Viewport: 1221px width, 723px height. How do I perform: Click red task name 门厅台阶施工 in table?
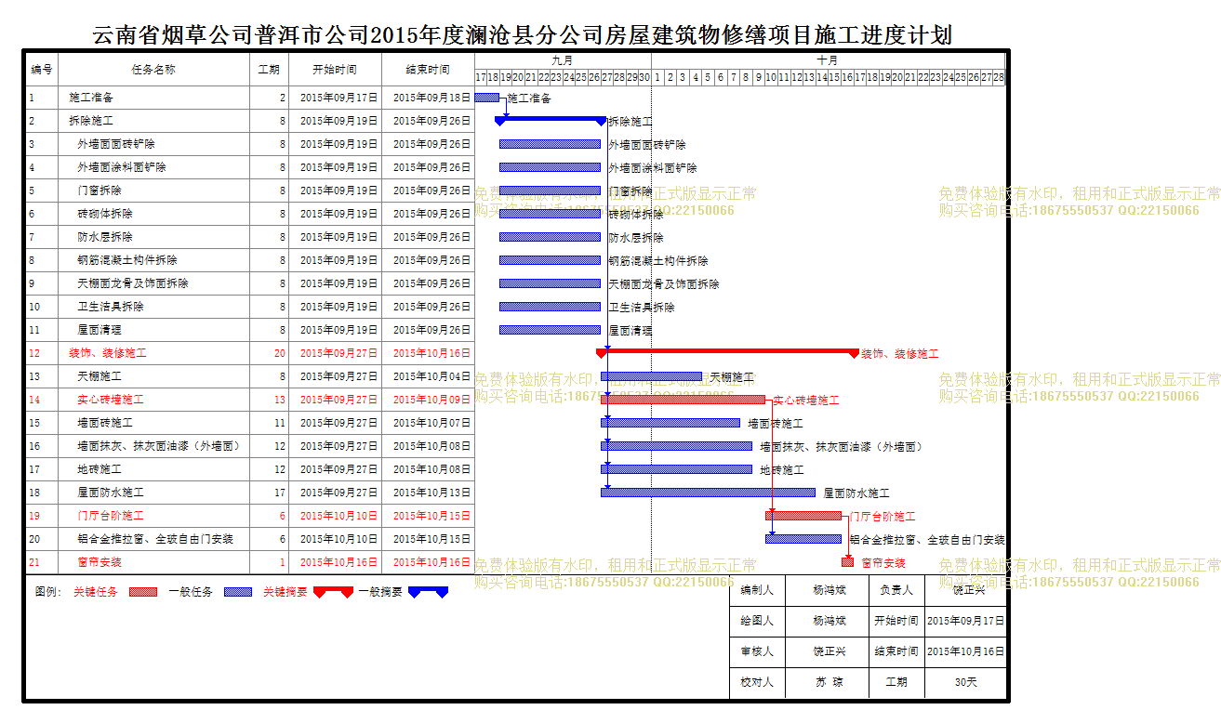tap(111, 516)
